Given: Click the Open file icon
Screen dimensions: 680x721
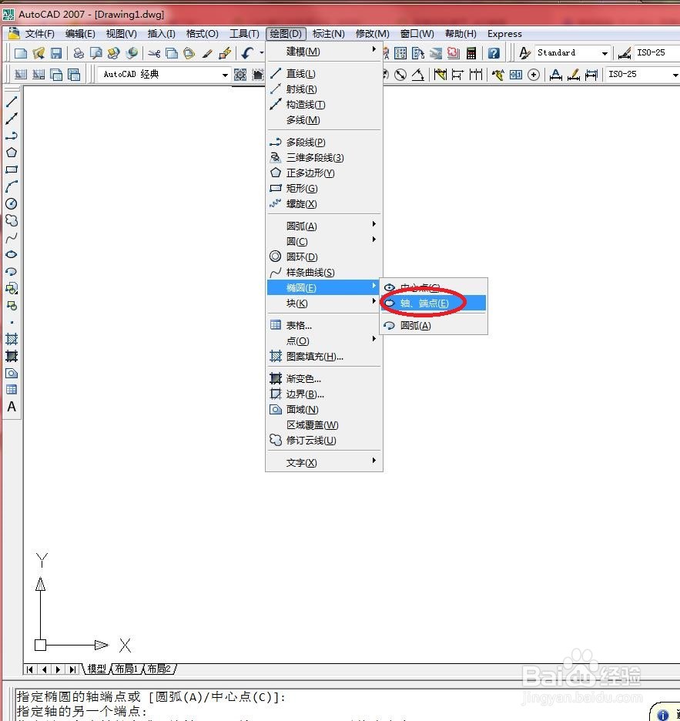Looking at the screenshot, I should pos(39,53).
